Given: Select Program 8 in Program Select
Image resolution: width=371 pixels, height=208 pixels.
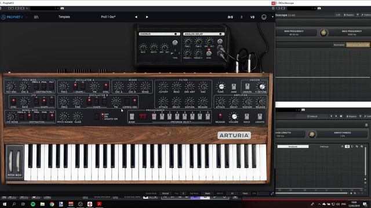Looking at the screenshot, I should [x=208, y=117].
